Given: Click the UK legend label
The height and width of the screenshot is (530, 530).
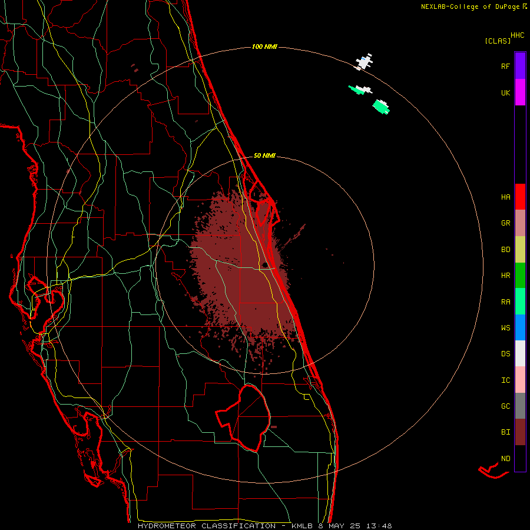Looking at the screenshot, I should [x=505, y=93].
